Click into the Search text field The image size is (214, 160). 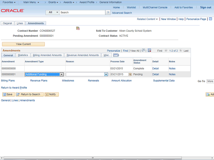point(82,12)
